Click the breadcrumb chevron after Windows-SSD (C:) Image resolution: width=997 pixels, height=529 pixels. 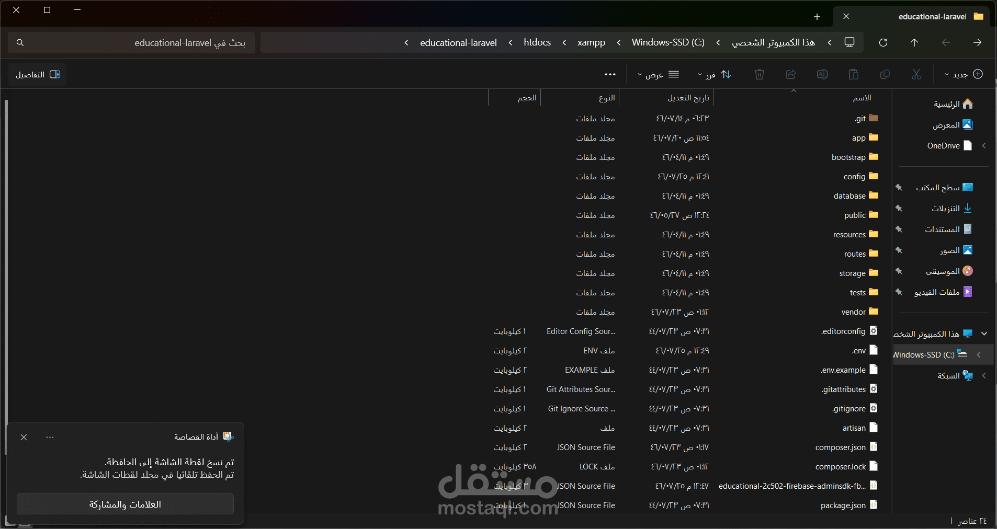619,43
